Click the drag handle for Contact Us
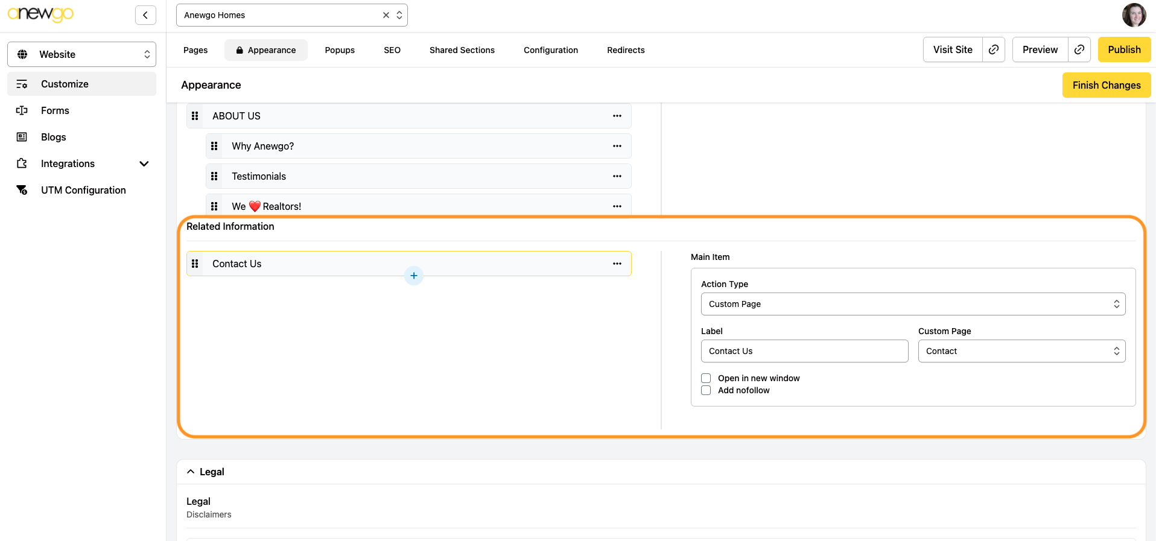This screenshot has height=541, width=1156. 195,264
